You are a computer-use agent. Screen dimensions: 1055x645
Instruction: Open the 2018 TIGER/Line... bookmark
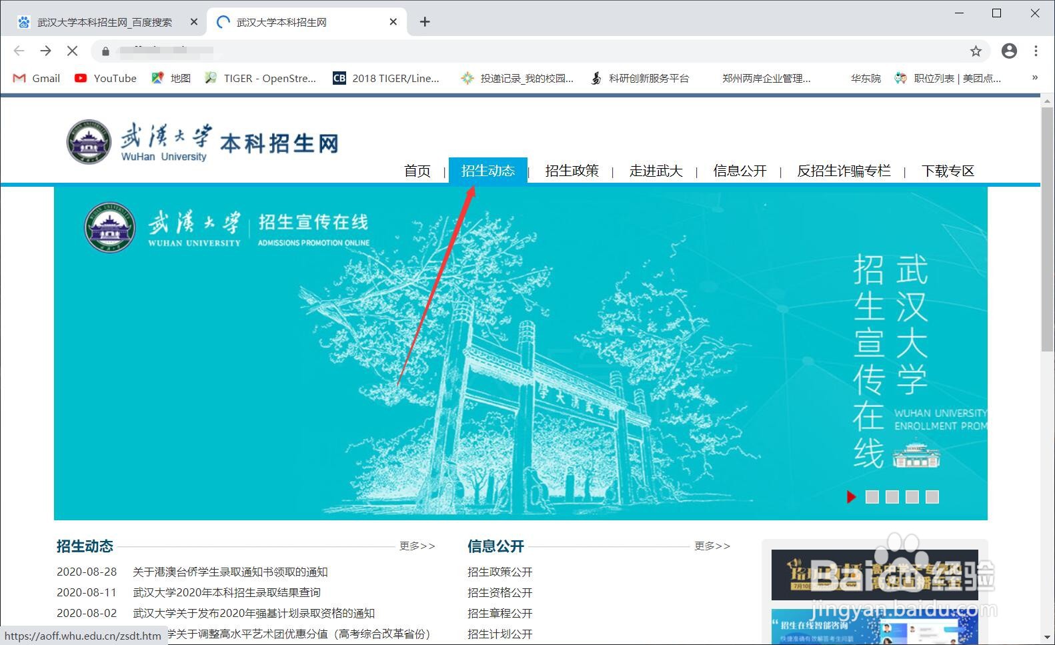[x=386, y=78]
